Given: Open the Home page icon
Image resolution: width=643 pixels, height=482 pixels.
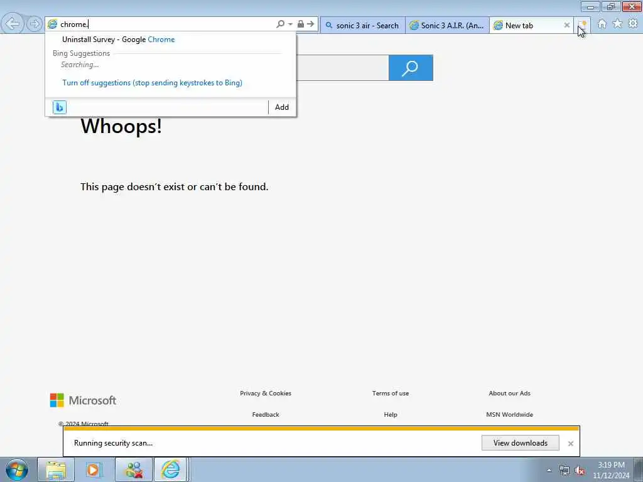Looking at the screenshot, I should (x=602, y=24).
